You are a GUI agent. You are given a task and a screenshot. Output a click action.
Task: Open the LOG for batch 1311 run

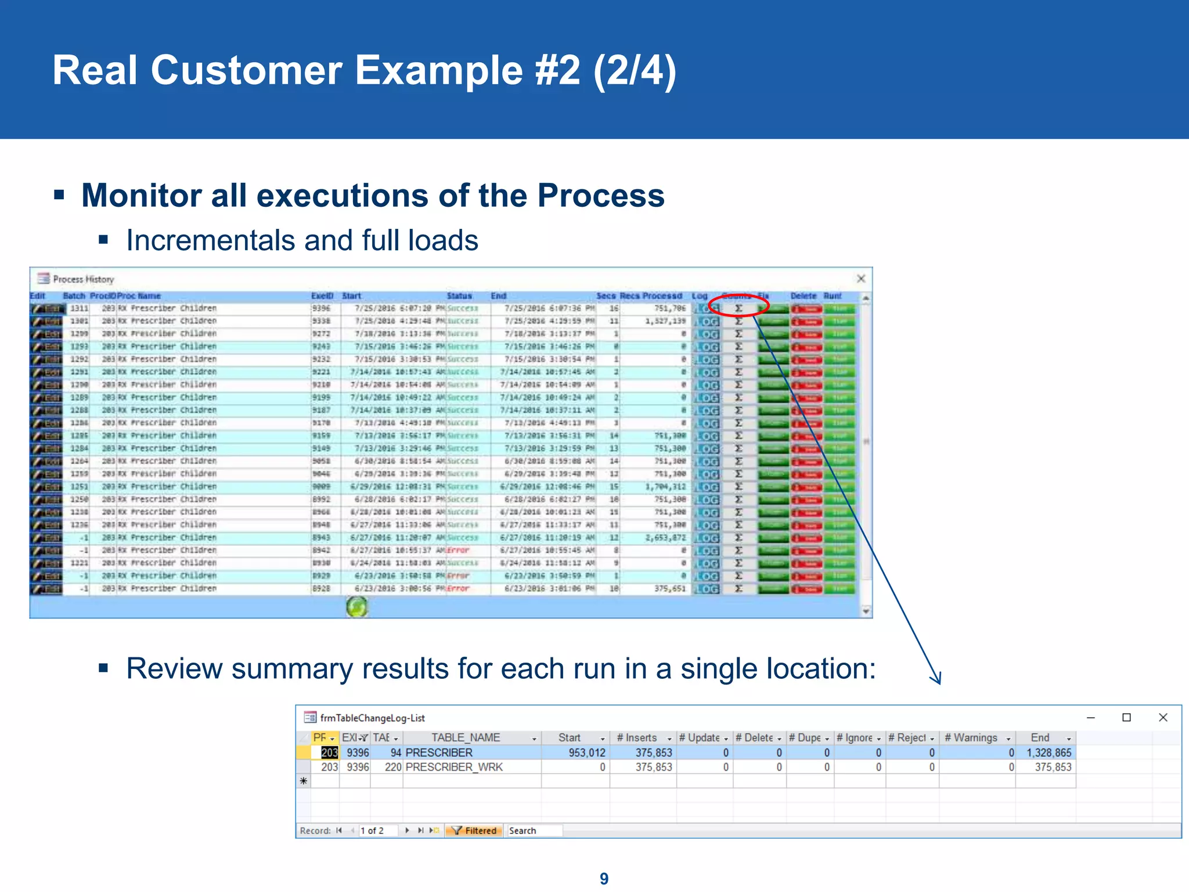[x=707, y=308]
